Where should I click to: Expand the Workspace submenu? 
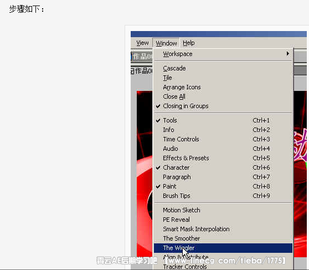[x=223, y=54]
